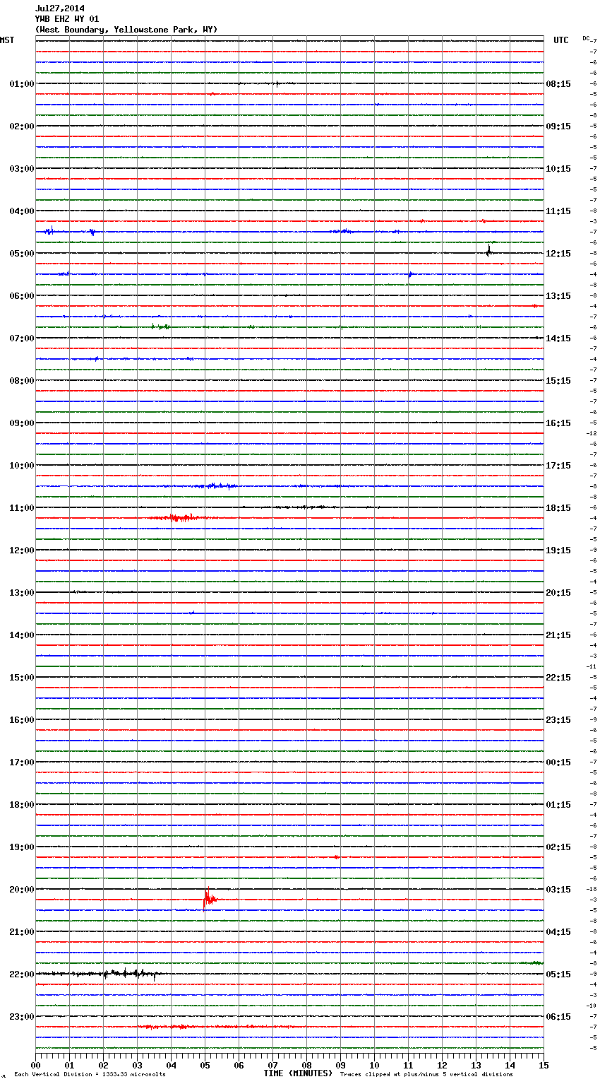600x1084 pixels.
Task: Select the 15:00 MST time label
Action: click(x=22, y=678)
